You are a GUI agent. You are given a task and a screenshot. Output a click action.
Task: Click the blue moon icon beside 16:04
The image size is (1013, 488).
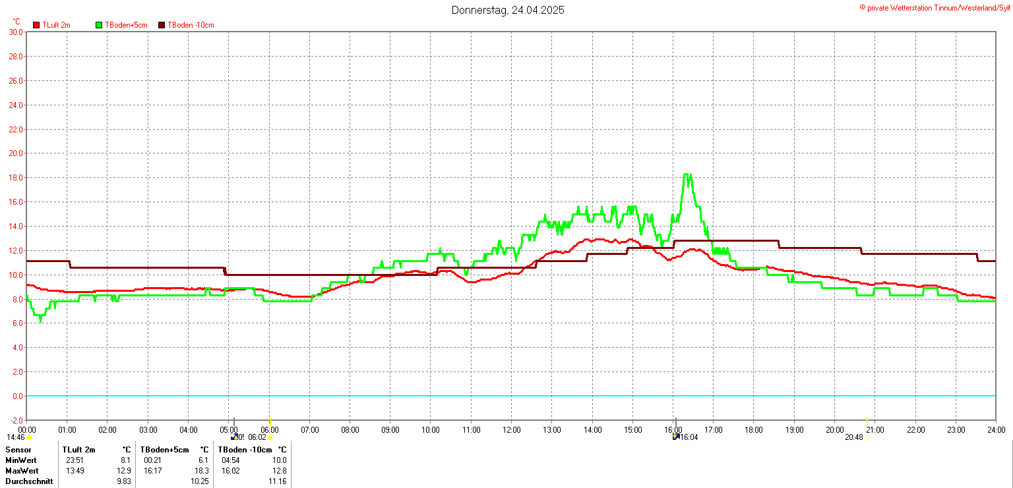675,437
